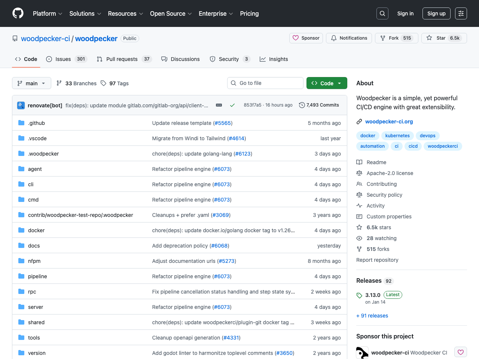Star the woodpecker repository
This screenshot has width=479, height=359.
click(x=444, y=38)
